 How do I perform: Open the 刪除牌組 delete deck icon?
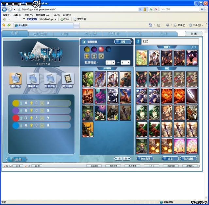tap(50, 78)
